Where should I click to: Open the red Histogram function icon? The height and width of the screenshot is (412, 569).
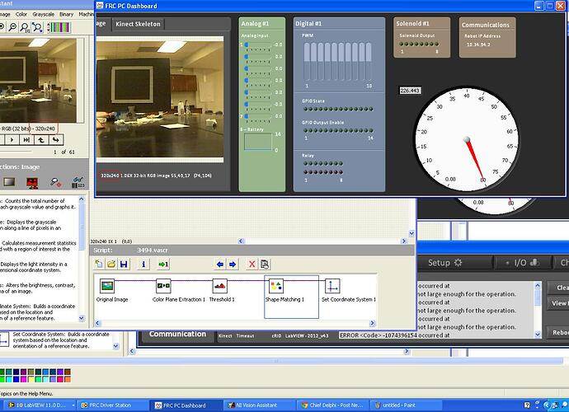32,182
